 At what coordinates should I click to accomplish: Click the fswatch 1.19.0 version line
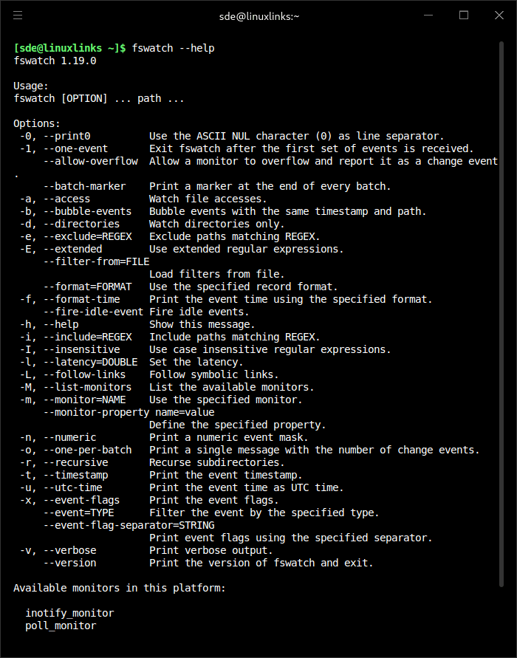pos(55,61)
